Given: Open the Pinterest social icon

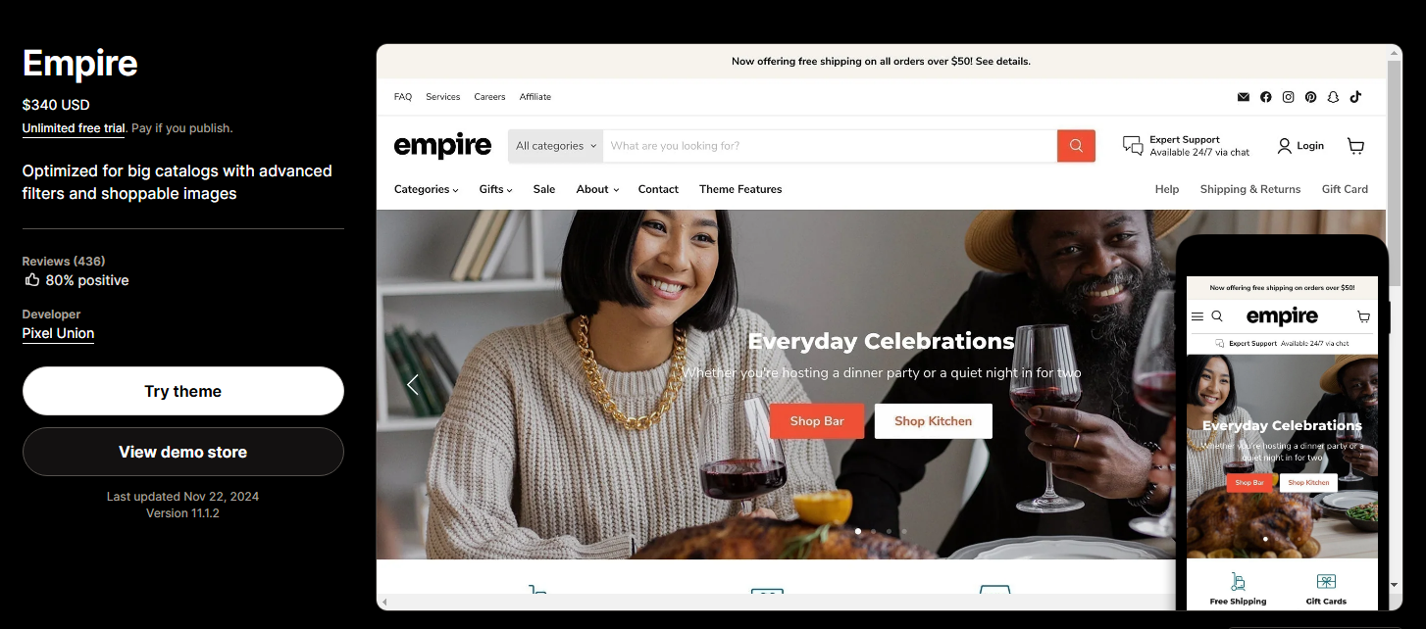Looking at the screenshot, I should [x=1310, y=97].
